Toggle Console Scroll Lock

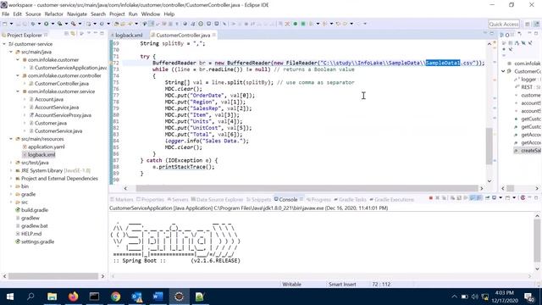click(x=459, y=198)
